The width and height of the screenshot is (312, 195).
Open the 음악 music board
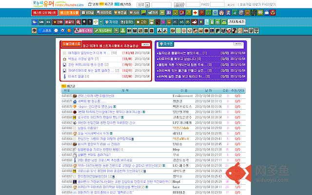69,22
